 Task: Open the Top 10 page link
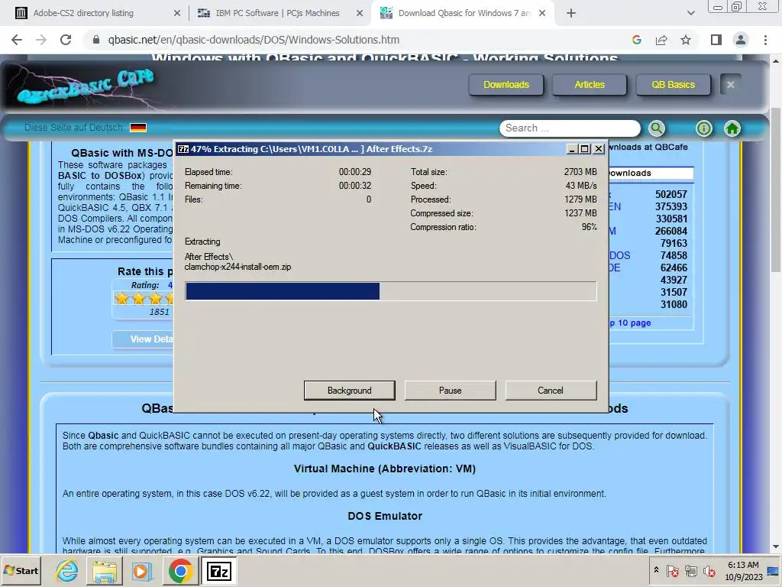(x=630, y=323)
